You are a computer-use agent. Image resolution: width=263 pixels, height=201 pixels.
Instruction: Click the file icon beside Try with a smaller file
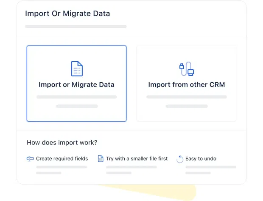(x=101, y=159)
